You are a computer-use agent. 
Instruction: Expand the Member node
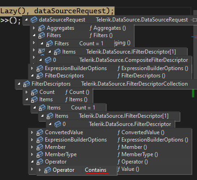tap(32, 147)
